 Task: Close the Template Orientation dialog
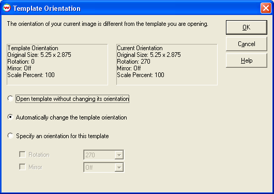[266, 8]
